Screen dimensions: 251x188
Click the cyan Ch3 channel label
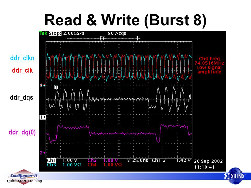[52, 165]
